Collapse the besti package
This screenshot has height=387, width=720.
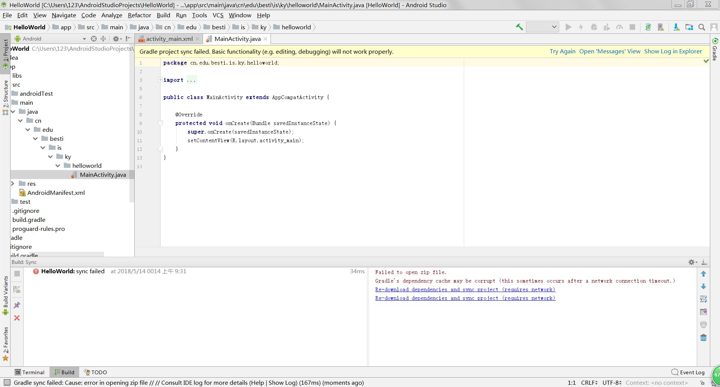(x=35, y=139)
